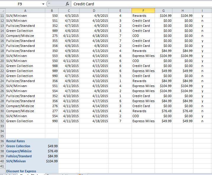Select row 40 header
212x175 pixels.
(3, 161)
